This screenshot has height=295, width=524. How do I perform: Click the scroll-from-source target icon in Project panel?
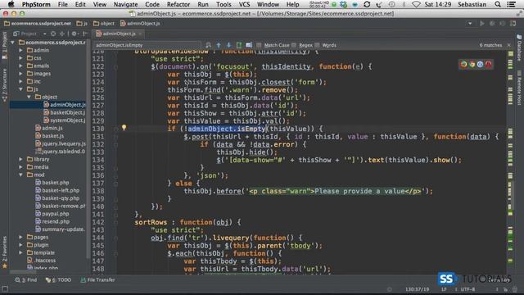coord(53,34)
